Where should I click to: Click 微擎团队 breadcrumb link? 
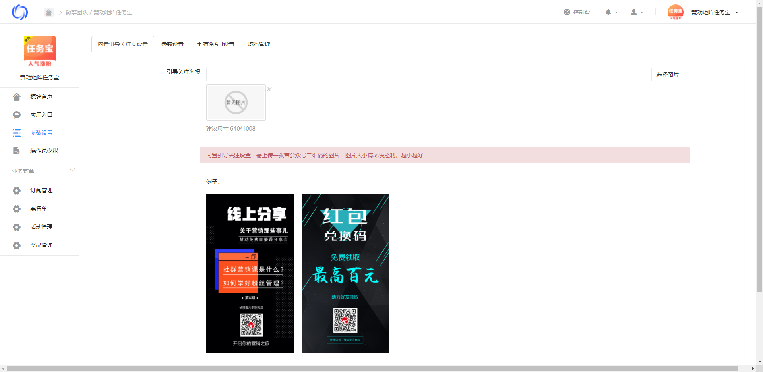point(76,12)
